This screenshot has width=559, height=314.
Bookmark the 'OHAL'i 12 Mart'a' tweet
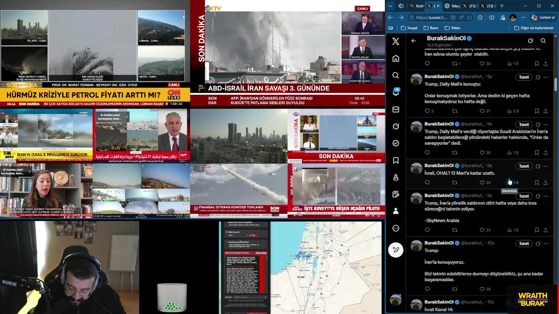(537, 182)
